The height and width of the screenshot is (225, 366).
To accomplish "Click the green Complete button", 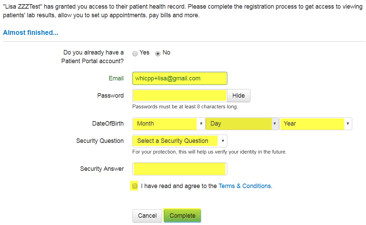I will coord(182,216).
